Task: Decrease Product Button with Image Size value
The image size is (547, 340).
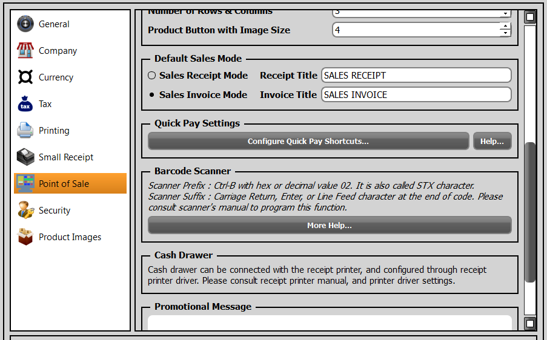Action: [x=505, y=33]
